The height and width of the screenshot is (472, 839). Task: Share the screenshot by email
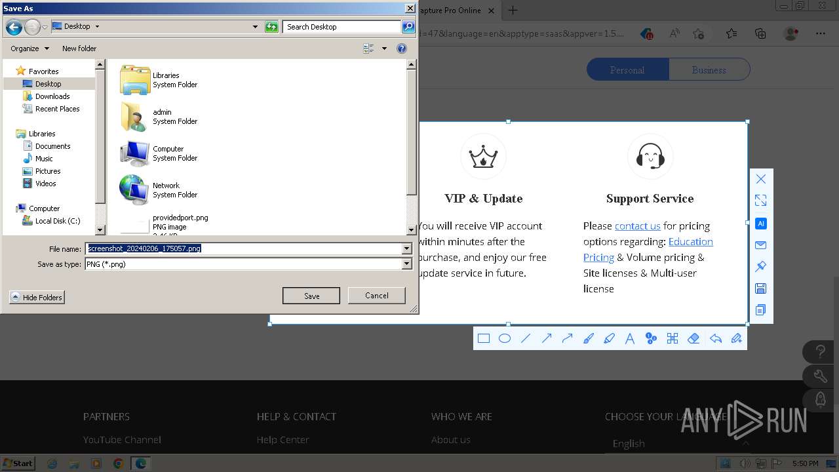click(x=761, y=245)
